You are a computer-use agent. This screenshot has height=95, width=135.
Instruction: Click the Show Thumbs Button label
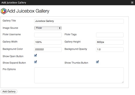click(x=76, y=63)
